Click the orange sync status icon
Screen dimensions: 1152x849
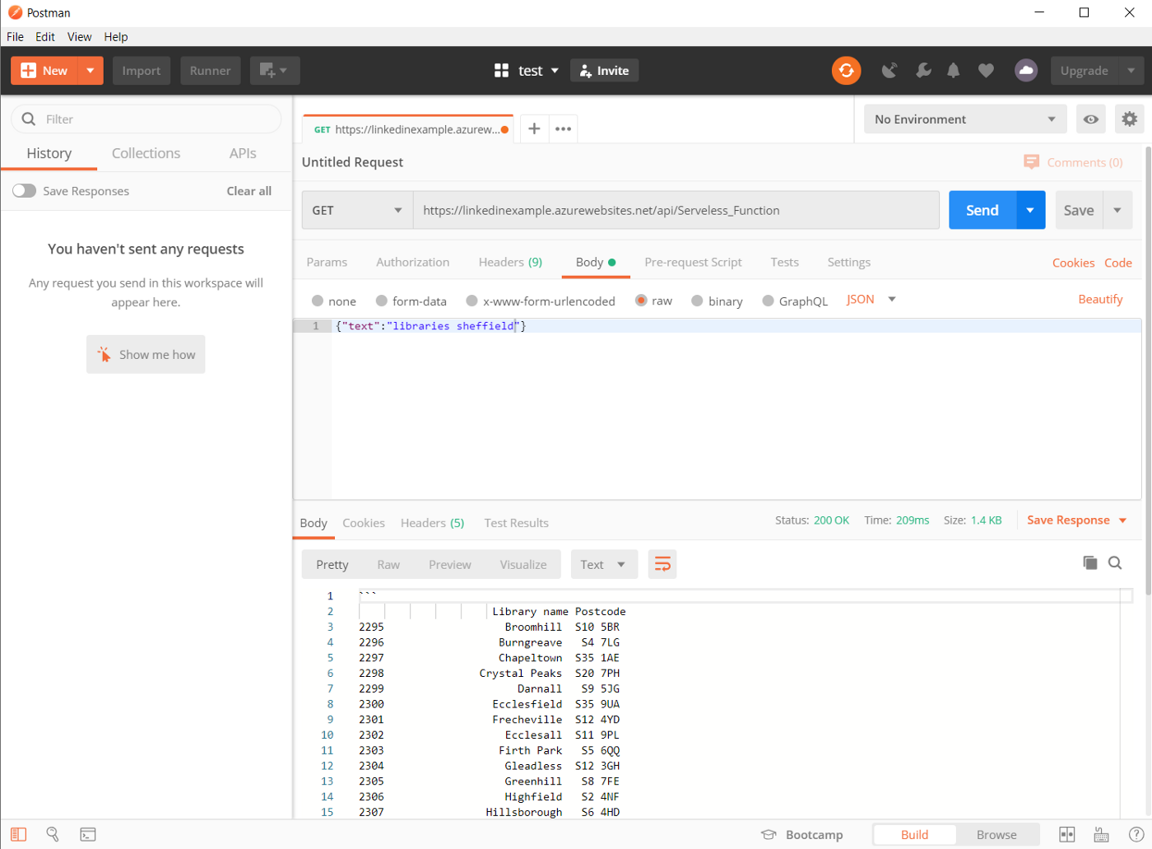(846, 71)
